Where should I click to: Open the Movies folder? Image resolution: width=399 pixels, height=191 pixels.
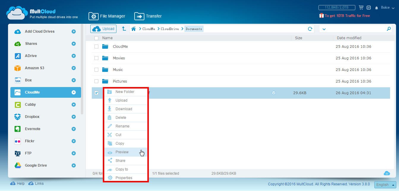point(119,58)
